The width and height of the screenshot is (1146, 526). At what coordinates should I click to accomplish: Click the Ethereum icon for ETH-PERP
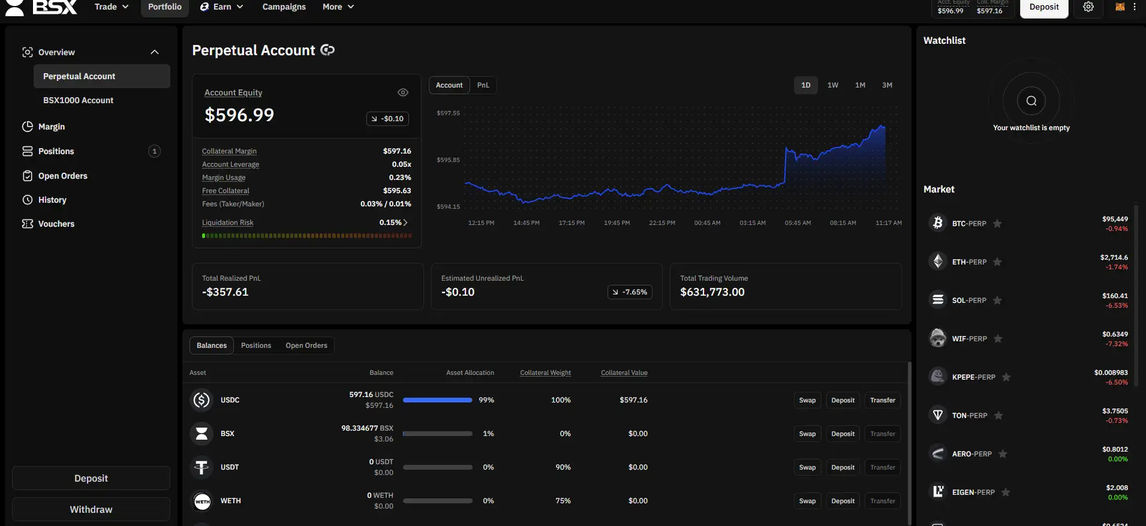(x=937, y=262)
